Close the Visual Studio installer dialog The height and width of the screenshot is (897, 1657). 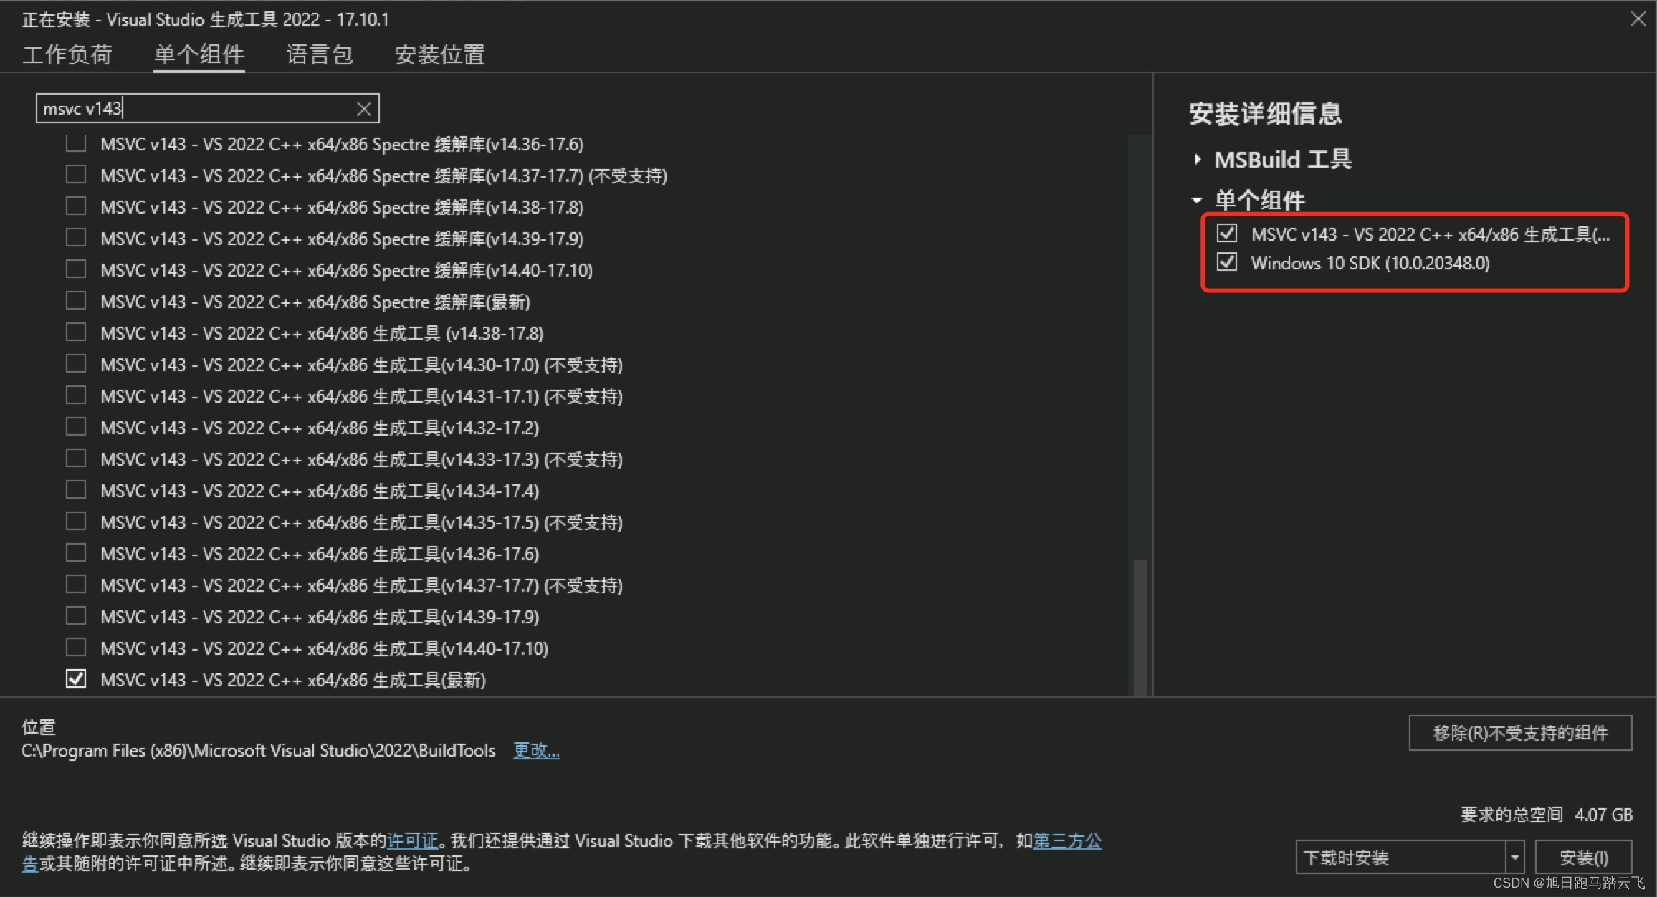coord(1638,19)
